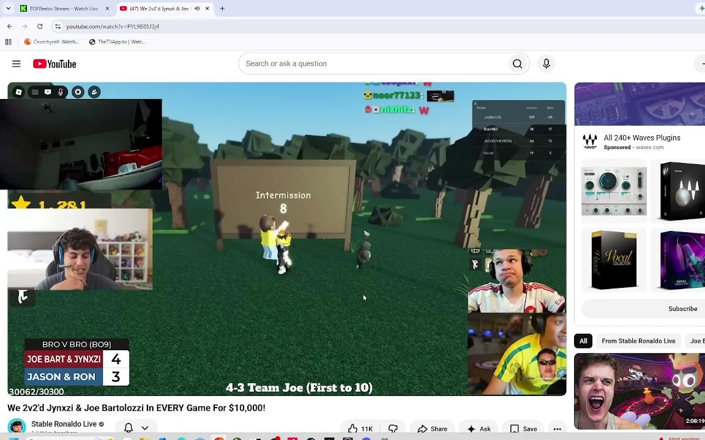
Task: Switch to the FOFReeko Stream tab
Action: 65,9
